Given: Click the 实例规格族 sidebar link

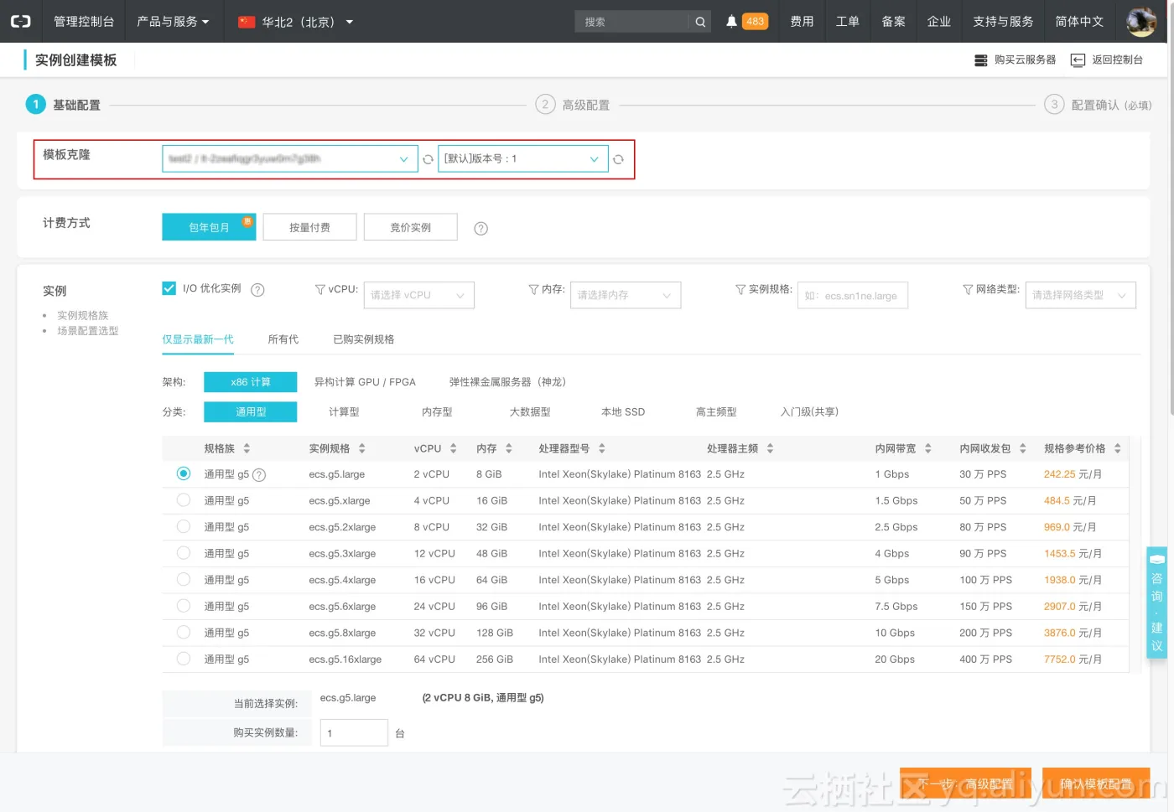Looking at the screenshot, I should tap(83, 316).
